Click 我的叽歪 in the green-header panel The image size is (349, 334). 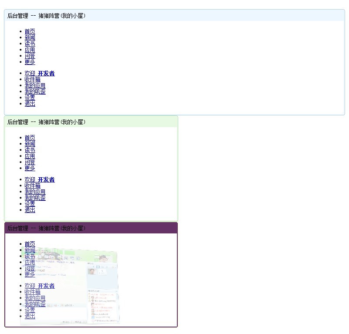[x=35, y=198]
